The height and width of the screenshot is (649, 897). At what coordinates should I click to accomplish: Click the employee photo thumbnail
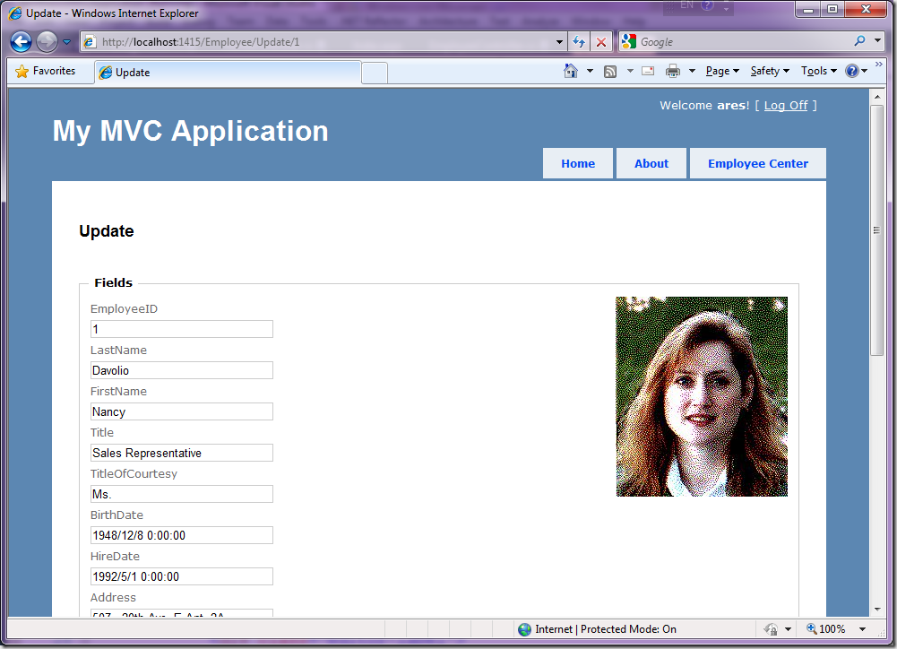702,396
